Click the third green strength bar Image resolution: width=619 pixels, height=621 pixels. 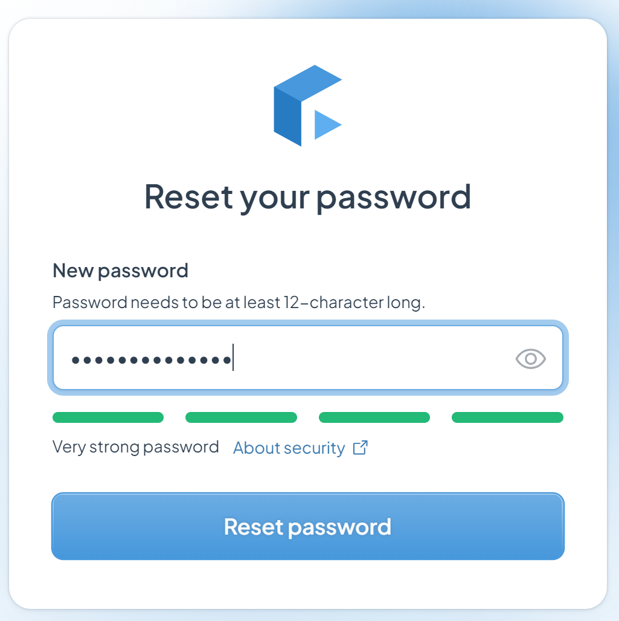374,417
